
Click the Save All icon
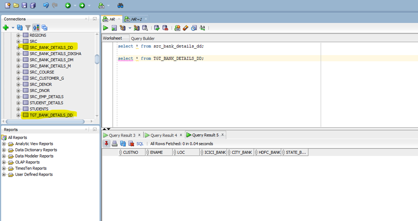(33, 5)
